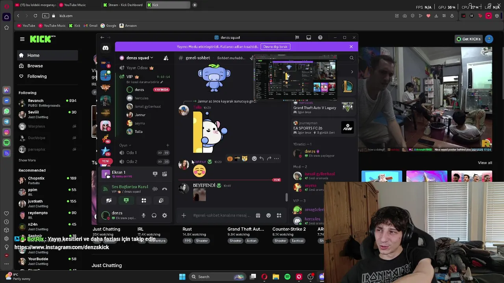Join Oda 1 voice channel
This screenshot has height=283, width=504.
pyautogui.click(x=144, y=153)
